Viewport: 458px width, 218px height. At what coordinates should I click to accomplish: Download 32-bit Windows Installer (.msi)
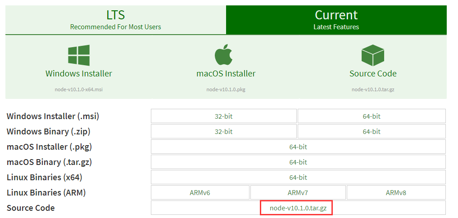[223, 116]
